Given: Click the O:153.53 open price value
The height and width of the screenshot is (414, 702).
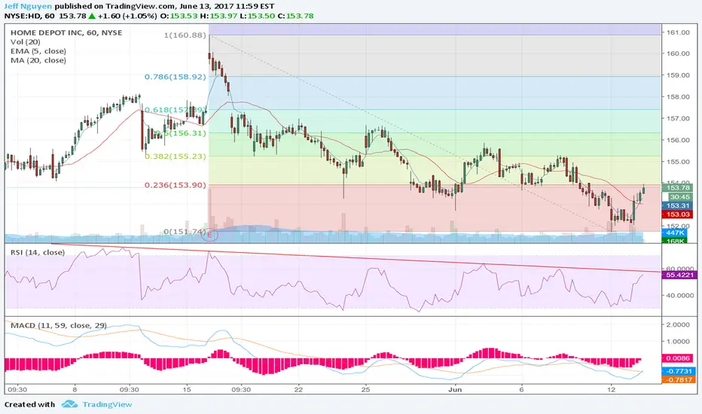Looking at the screenshot, I should click(179, 16).
